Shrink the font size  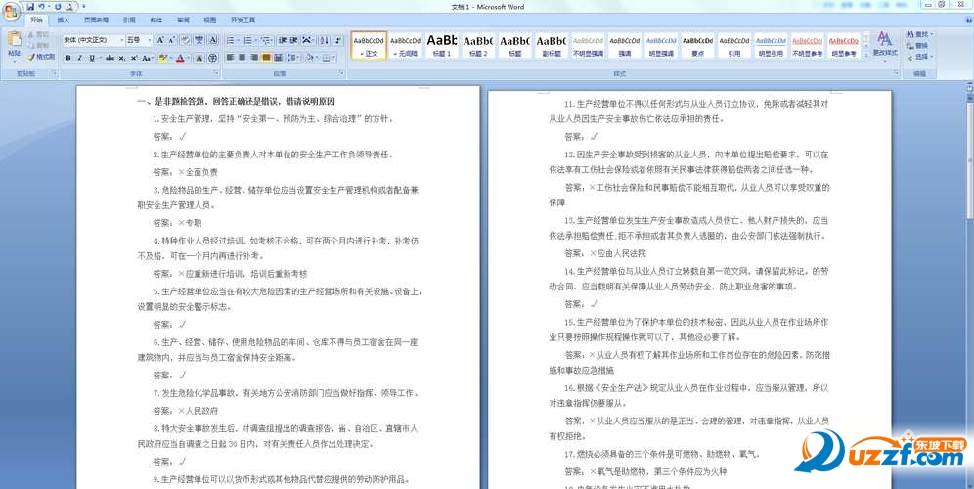pos(171,40)
